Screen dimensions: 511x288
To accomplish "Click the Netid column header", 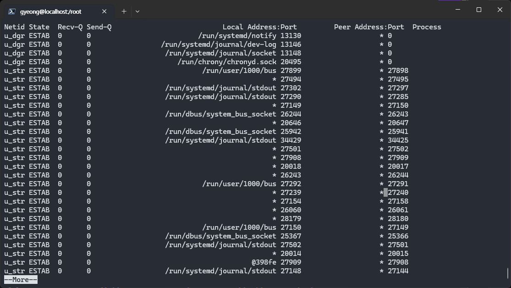I will (x=14, y=27).
